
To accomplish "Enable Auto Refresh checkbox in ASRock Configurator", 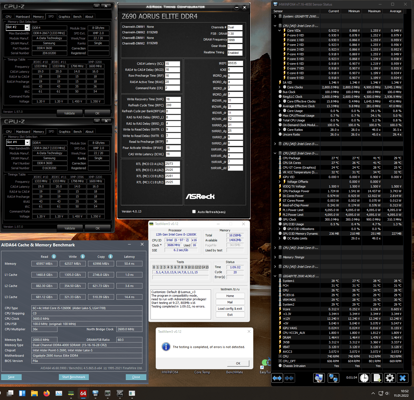I will coord(194,212).
